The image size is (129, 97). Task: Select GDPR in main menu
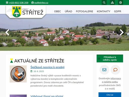[118, 11]
